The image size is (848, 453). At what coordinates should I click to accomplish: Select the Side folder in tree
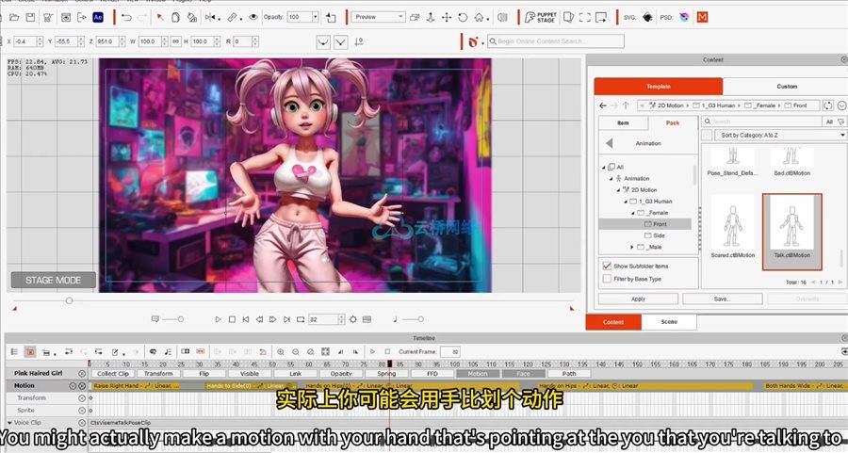pyautogui.click(x=655, y=235)
